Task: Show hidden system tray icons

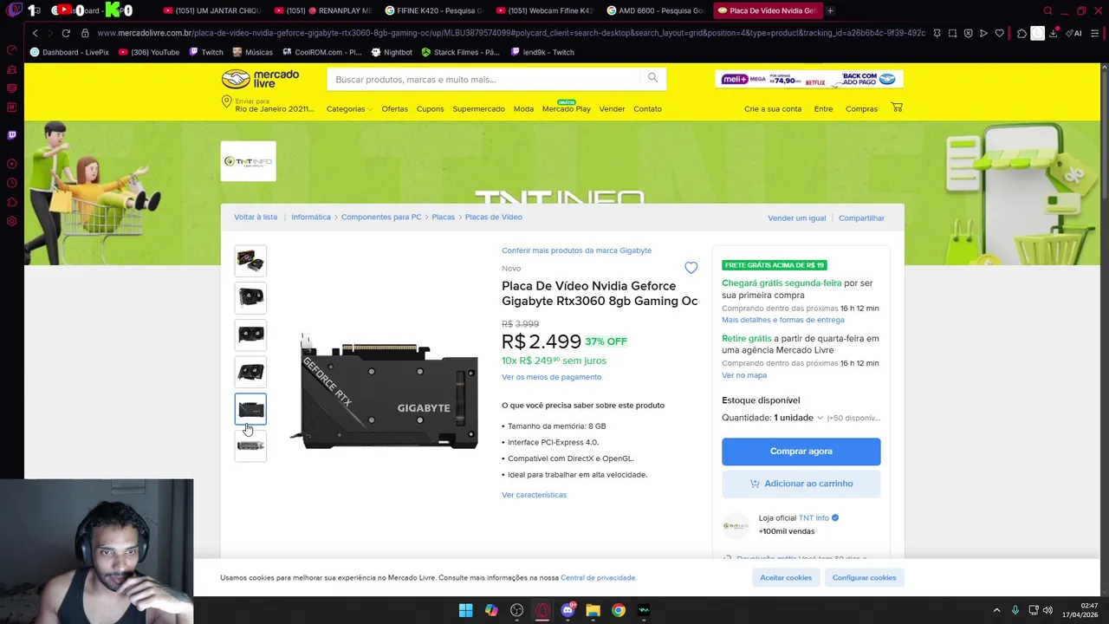Action: 996,610
